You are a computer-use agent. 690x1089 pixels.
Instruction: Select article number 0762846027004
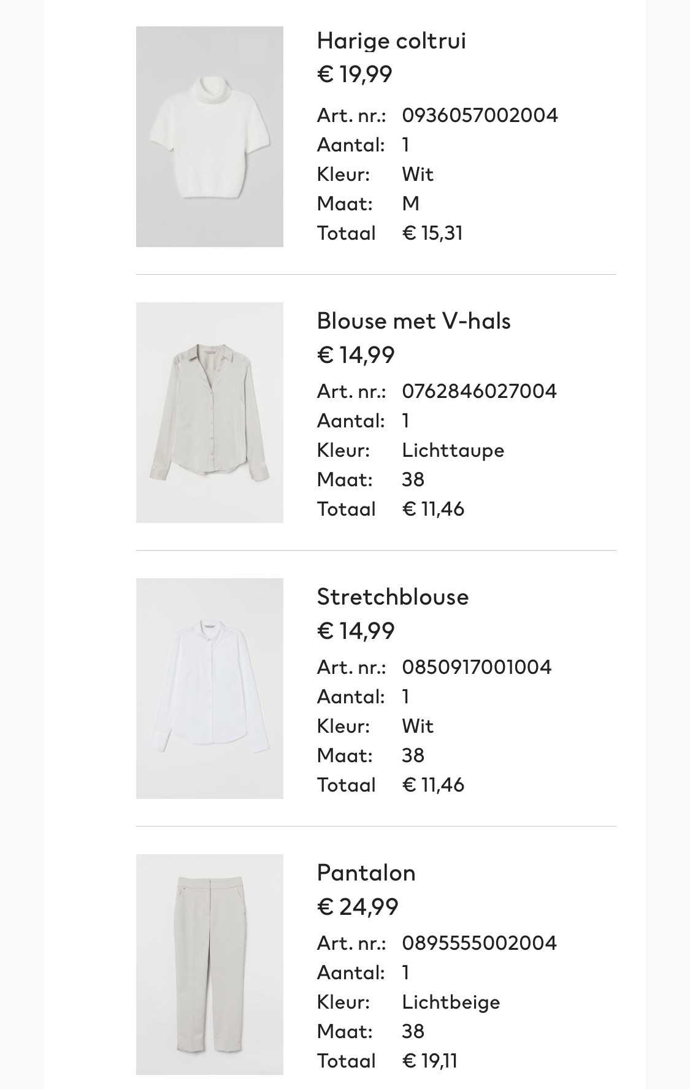coord(479,391)
